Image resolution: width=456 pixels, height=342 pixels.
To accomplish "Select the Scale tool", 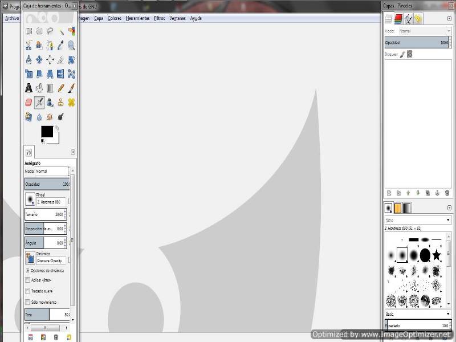I will click(x=29, y=74).
